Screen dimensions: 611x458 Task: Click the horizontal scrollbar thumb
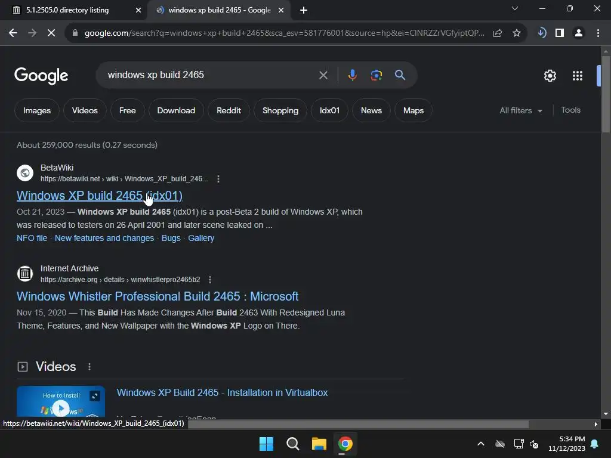pyautogui.click(x=358, y=424)
